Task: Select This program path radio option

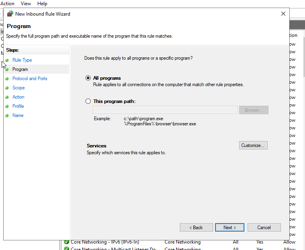Action: tap(88, 101)
